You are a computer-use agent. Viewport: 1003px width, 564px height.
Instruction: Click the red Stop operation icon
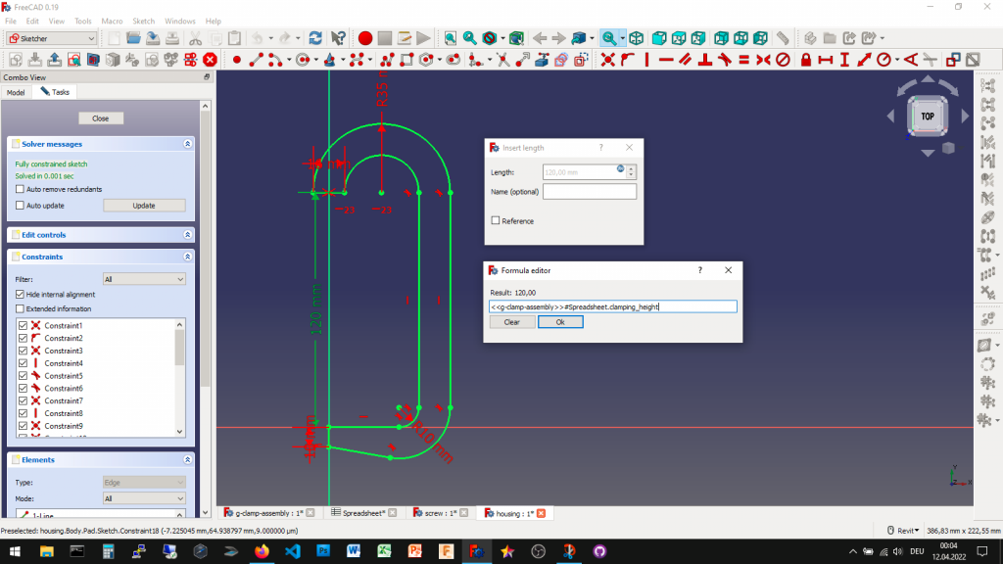210,60
